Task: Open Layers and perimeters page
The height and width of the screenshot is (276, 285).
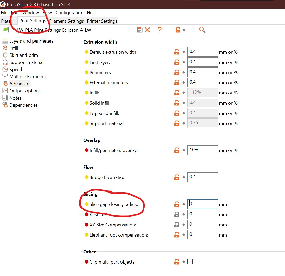Action: tap(31, 41)
